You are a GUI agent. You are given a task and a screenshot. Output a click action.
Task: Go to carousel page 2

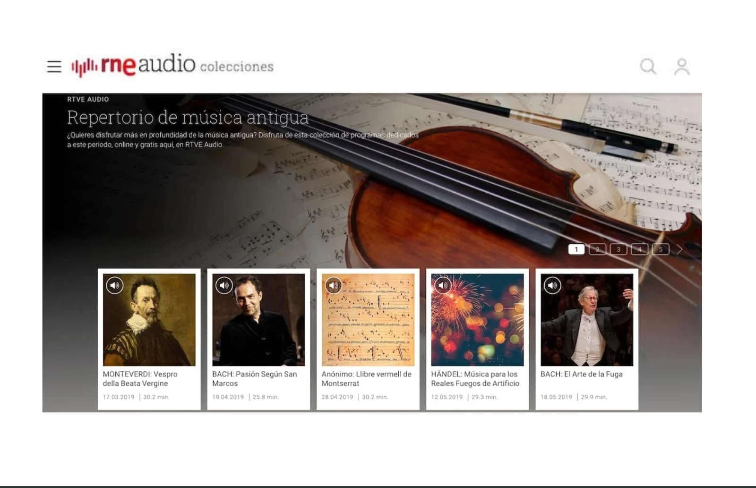point(597,249)
